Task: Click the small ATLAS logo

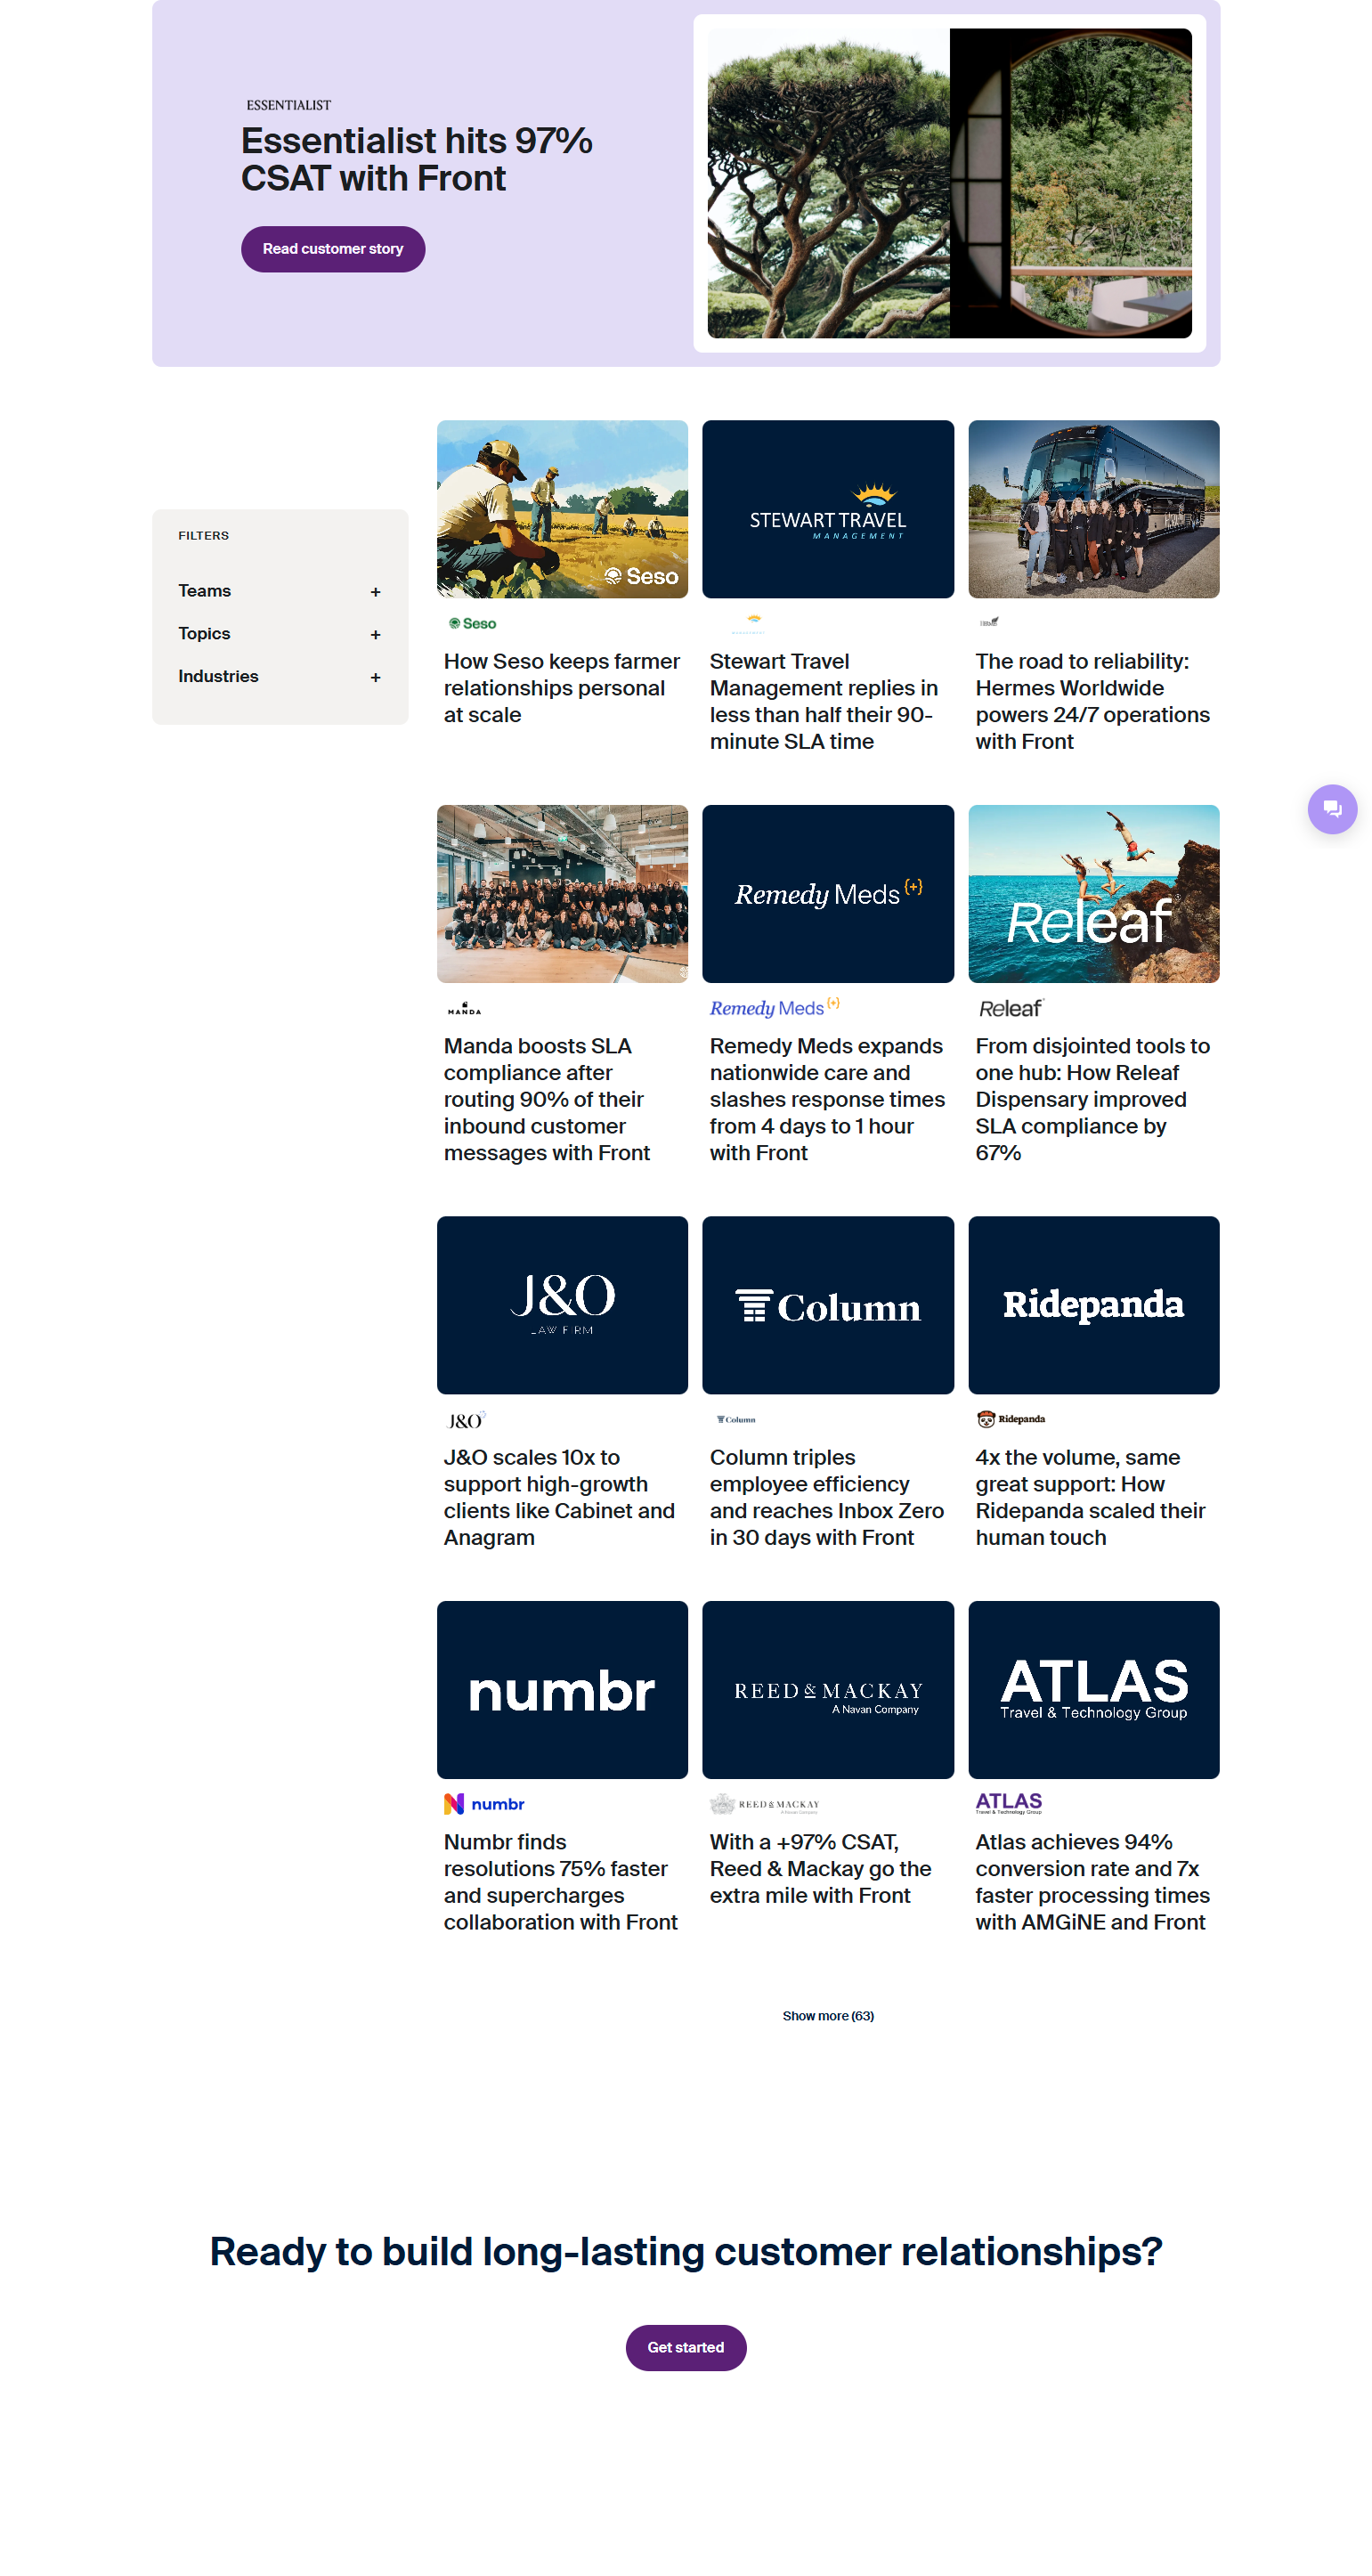Action: tap(1008, 1802)
